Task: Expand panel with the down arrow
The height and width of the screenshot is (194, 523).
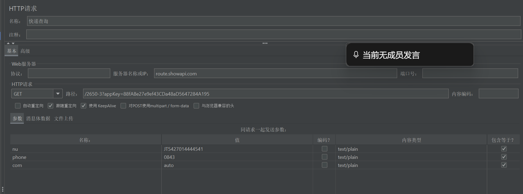Action: click(x=13, y=43)
